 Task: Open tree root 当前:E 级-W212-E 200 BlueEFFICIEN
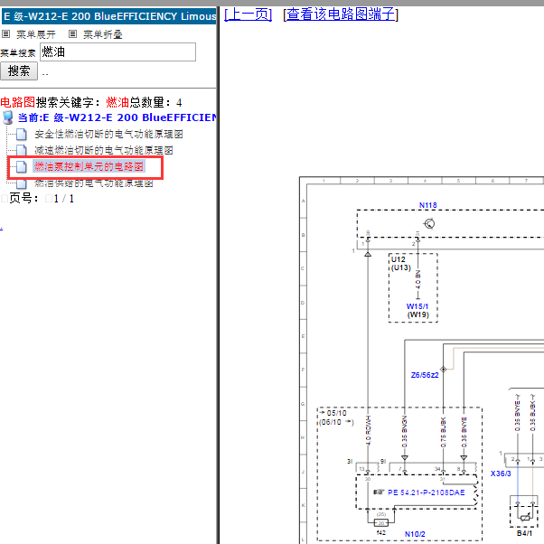pos(117,117)
